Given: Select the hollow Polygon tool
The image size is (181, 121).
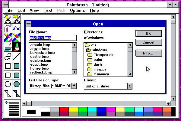Looking at the screenshot, I should click(8, 93).
